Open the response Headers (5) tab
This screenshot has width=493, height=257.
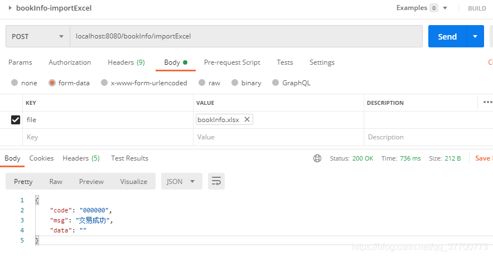(81, 158)
